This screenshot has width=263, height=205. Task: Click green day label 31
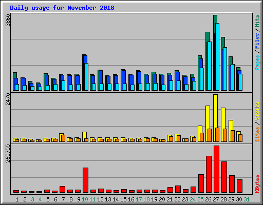click(x=247, y=199)
